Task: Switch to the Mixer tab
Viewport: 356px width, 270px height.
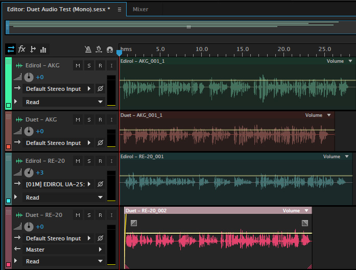Action: (140, 9)
